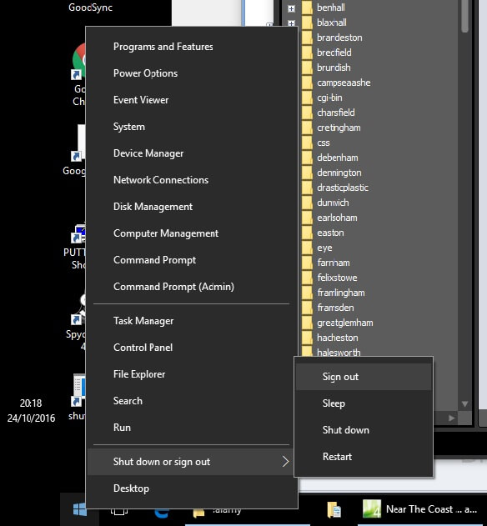Click the folder list scroll-down arrow
Screen dimensions: 487x526
[464, 404]
